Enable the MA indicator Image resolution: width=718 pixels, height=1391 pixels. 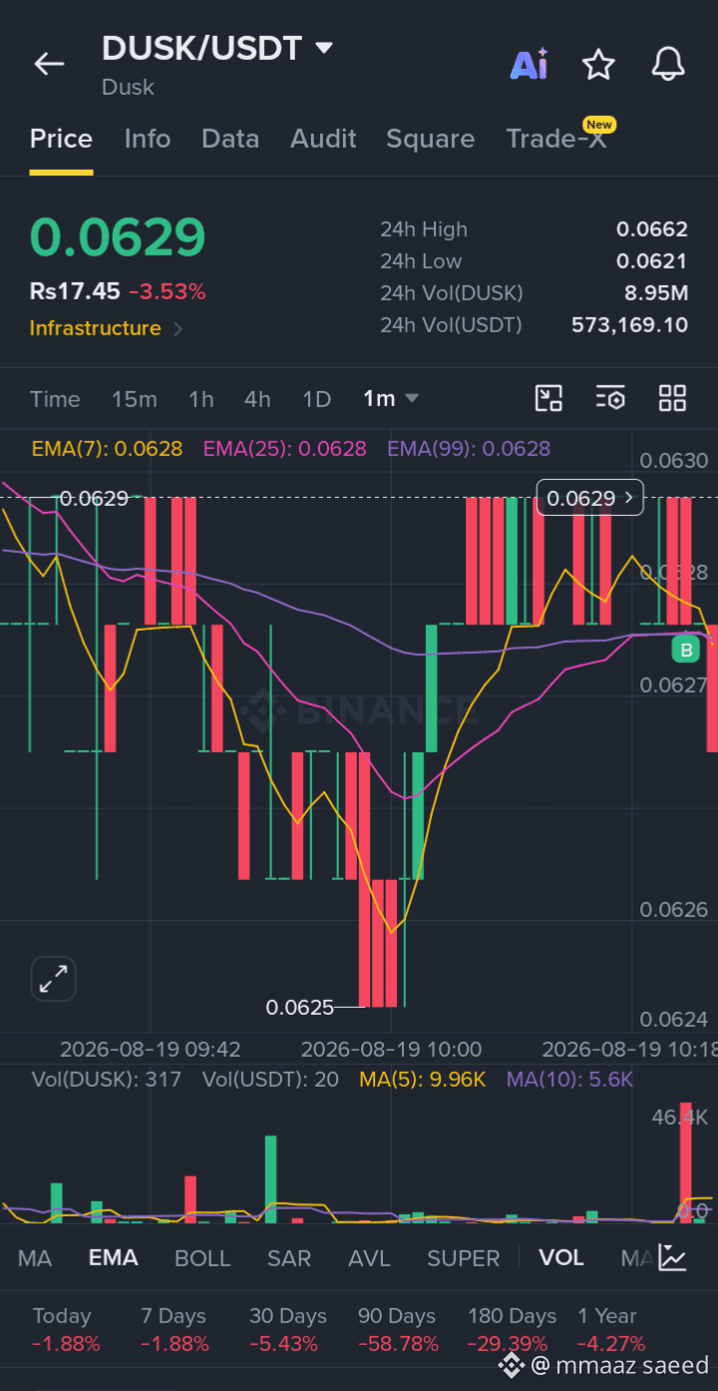35,1258
